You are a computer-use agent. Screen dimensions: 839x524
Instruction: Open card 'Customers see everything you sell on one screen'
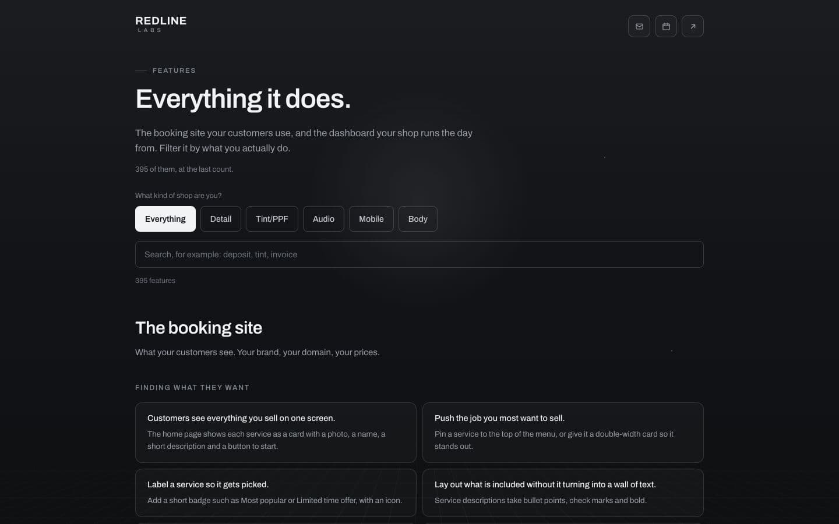[276, 433]
